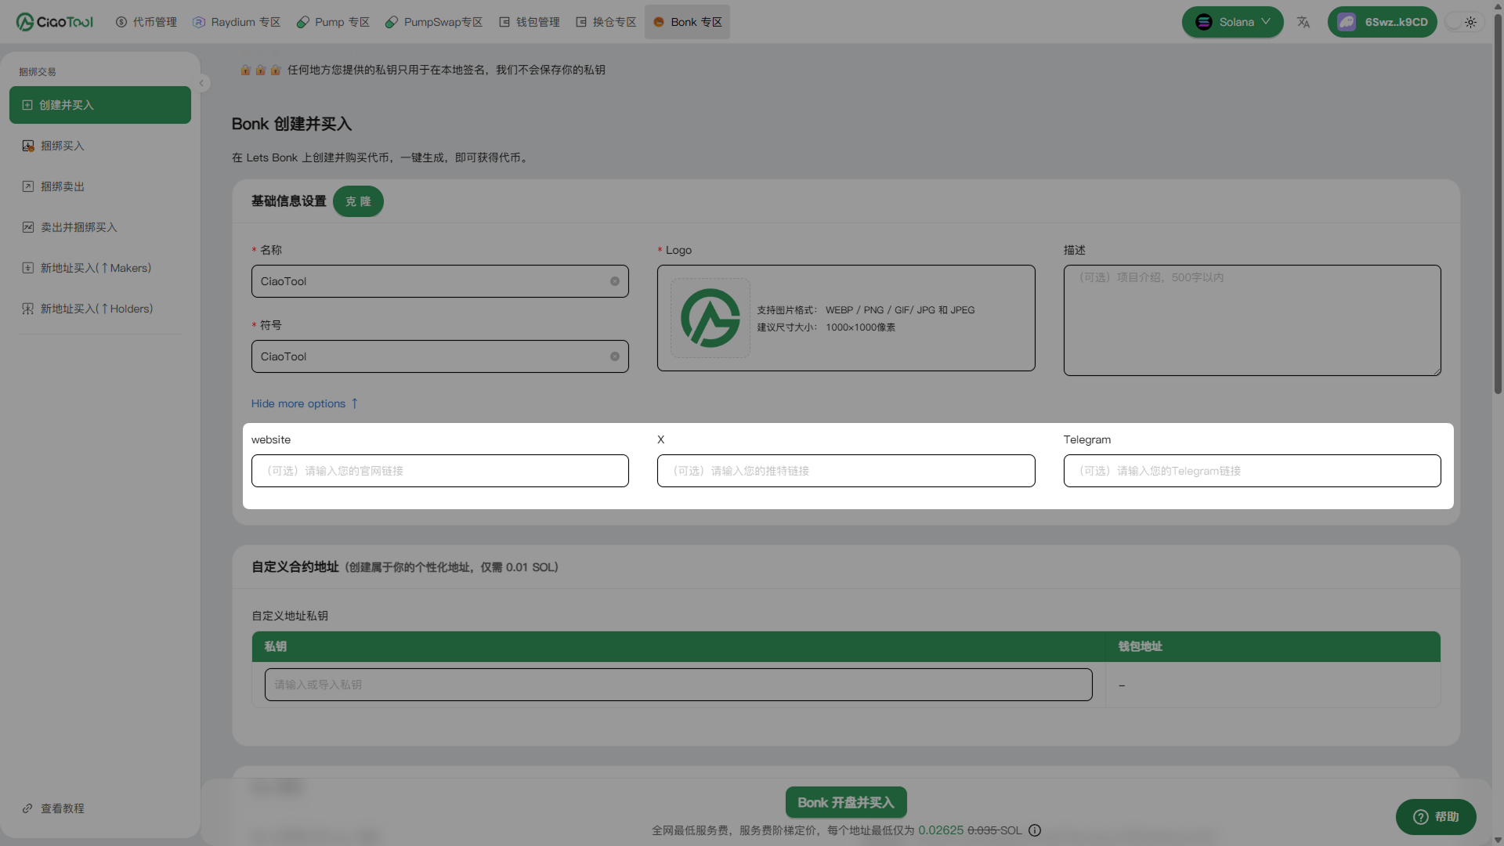Focus the Telegram link input
The height and width of the screenshot is (846, 1504).
(x=1252, y=471)
